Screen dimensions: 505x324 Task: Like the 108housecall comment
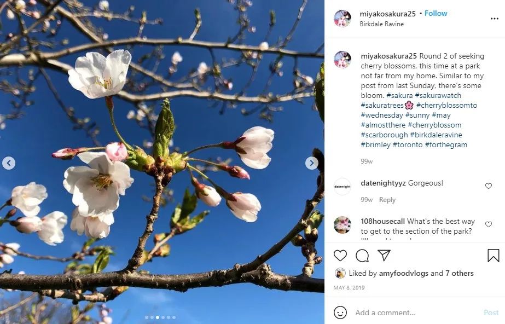click(x=488, y=224)
